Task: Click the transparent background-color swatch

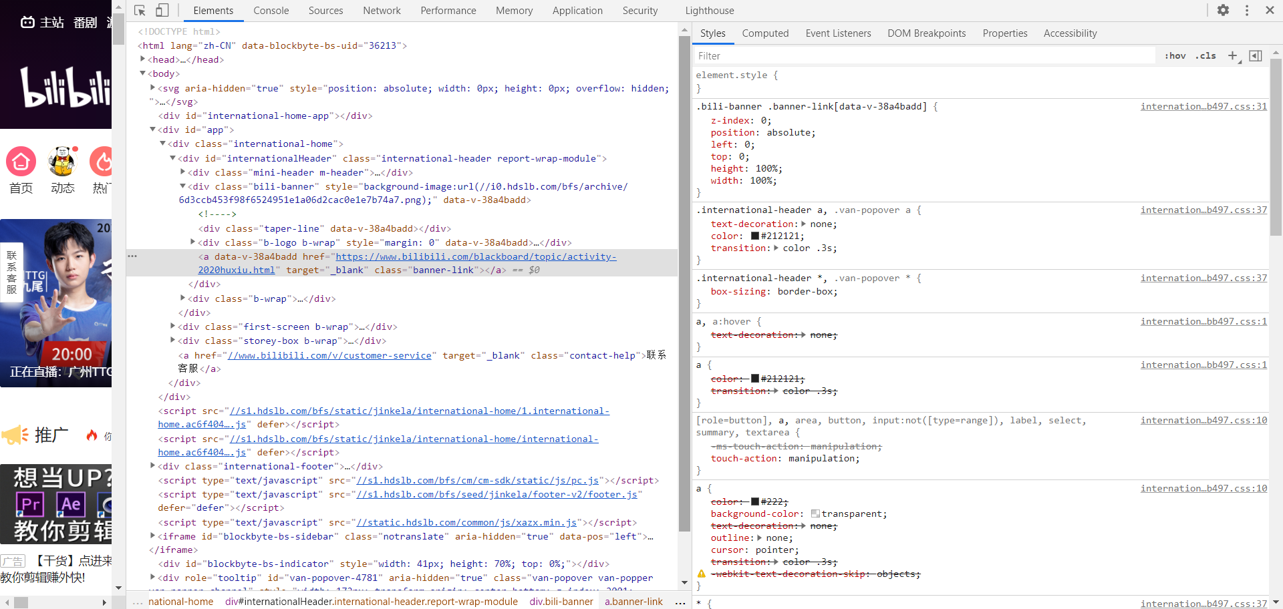Action: tap(815, 514)
